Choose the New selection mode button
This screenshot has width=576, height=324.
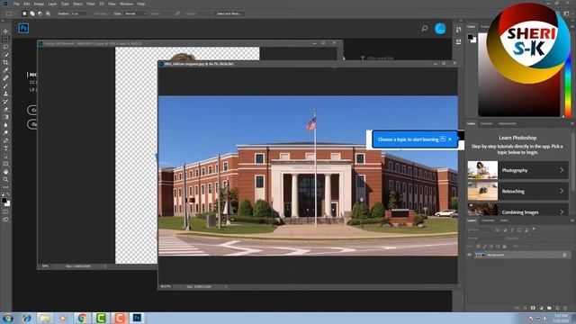click(24, 13)
